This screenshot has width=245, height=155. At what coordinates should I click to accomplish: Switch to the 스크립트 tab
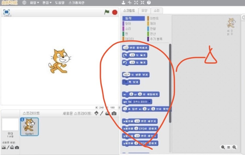[129, 11]
